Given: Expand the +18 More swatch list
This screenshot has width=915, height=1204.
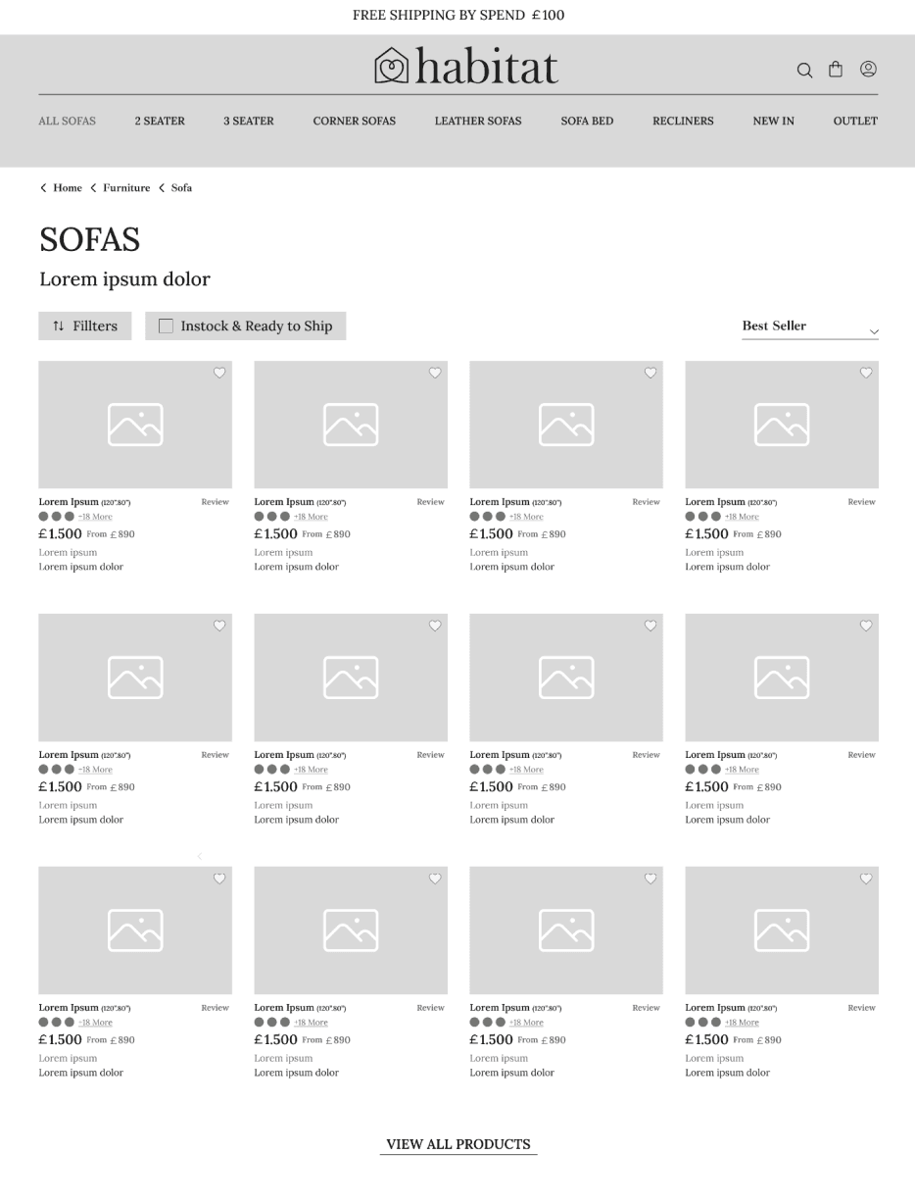Looking at the screenshot, I should 95,517.
